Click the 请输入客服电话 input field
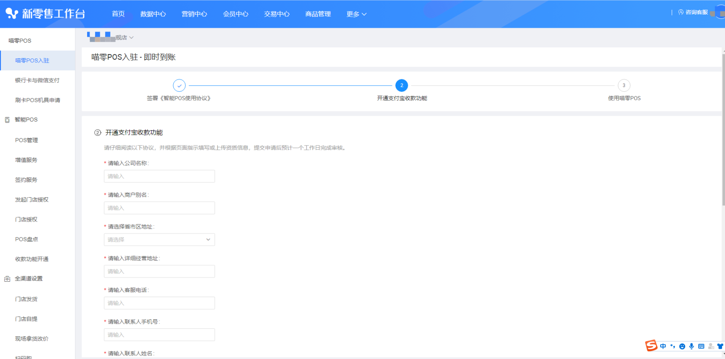This screenshot has height=359, width=725. [159, 303]
